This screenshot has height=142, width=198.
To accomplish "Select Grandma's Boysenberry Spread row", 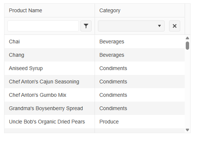I will (95, 108).
